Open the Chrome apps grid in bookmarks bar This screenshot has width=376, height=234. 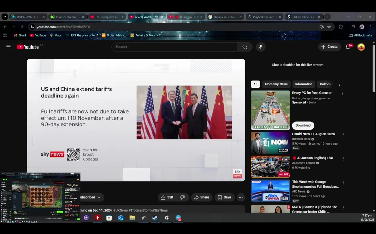[5, 35]
